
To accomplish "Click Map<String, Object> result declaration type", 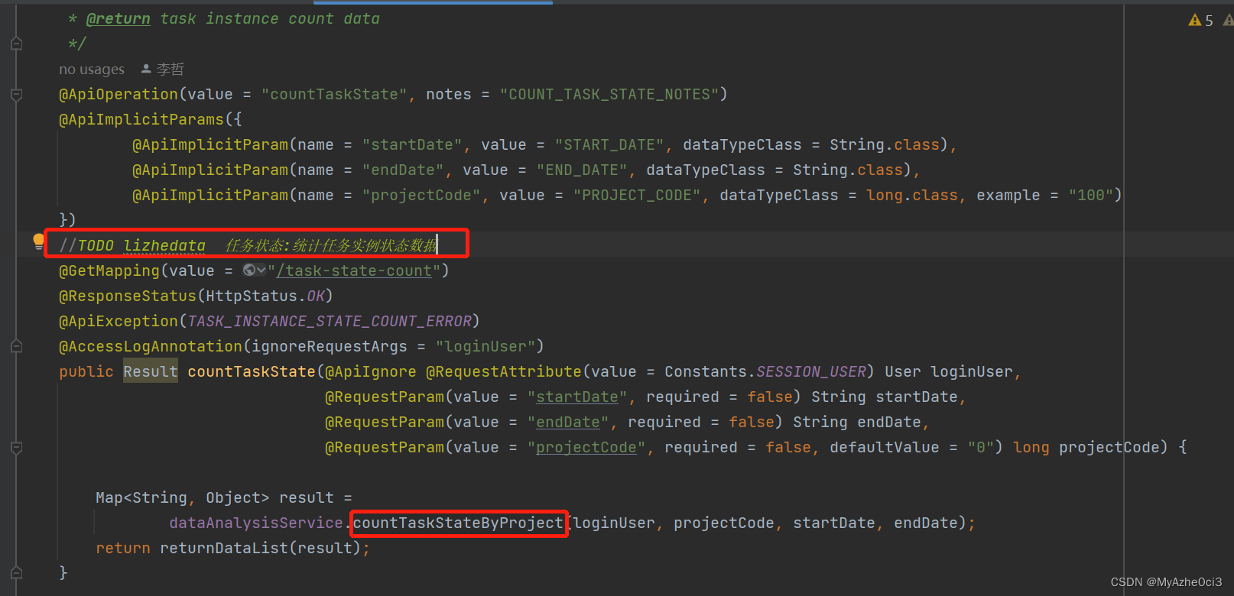I will [183, 497].
